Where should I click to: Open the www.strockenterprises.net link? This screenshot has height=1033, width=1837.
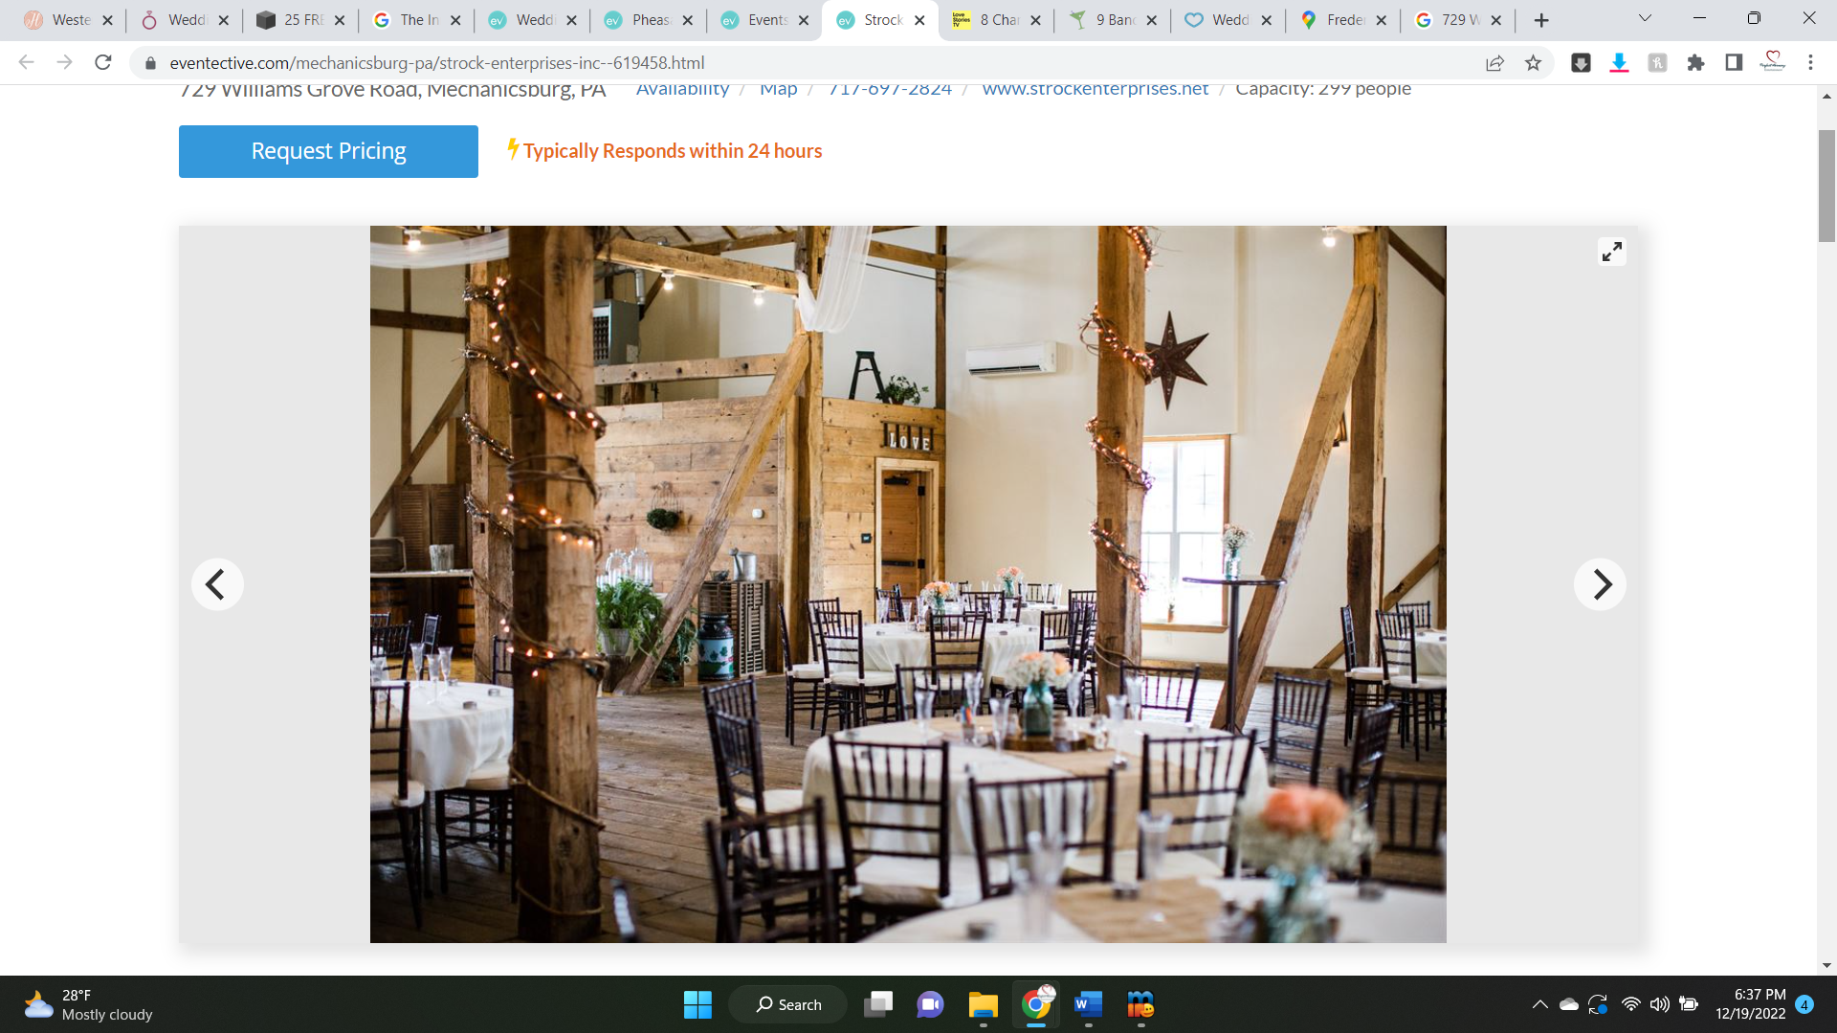[1095, 90]
